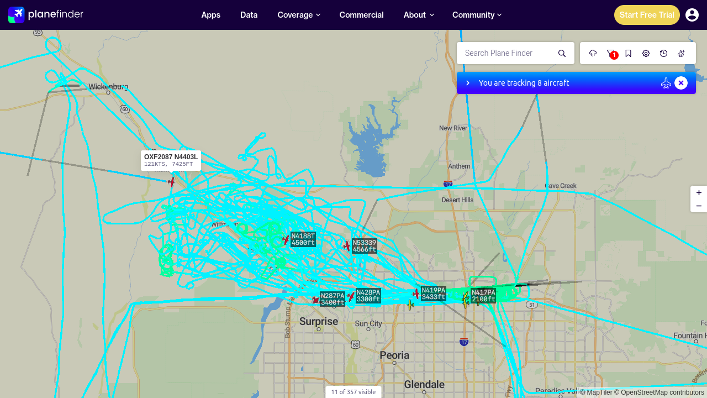The height and width of the screenshot is (398, 707).
Task: Open the user account profile icon
Action: click(692, 15)
